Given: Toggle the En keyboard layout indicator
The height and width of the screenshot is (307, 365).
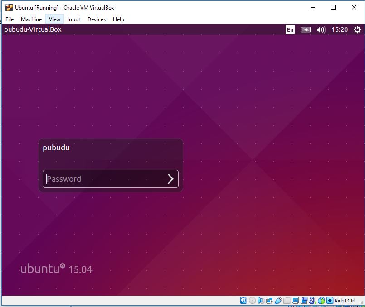Looking at the screenshot, I should (290, 29).
